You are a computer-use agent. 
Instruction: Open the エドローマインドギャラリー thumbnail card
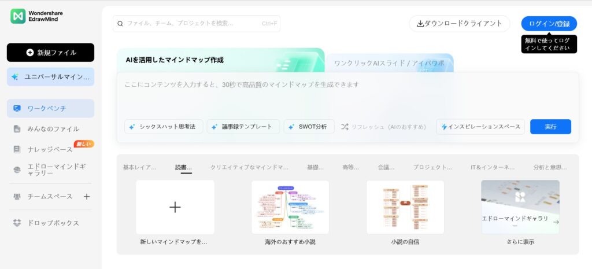click(x=520, y=207)
